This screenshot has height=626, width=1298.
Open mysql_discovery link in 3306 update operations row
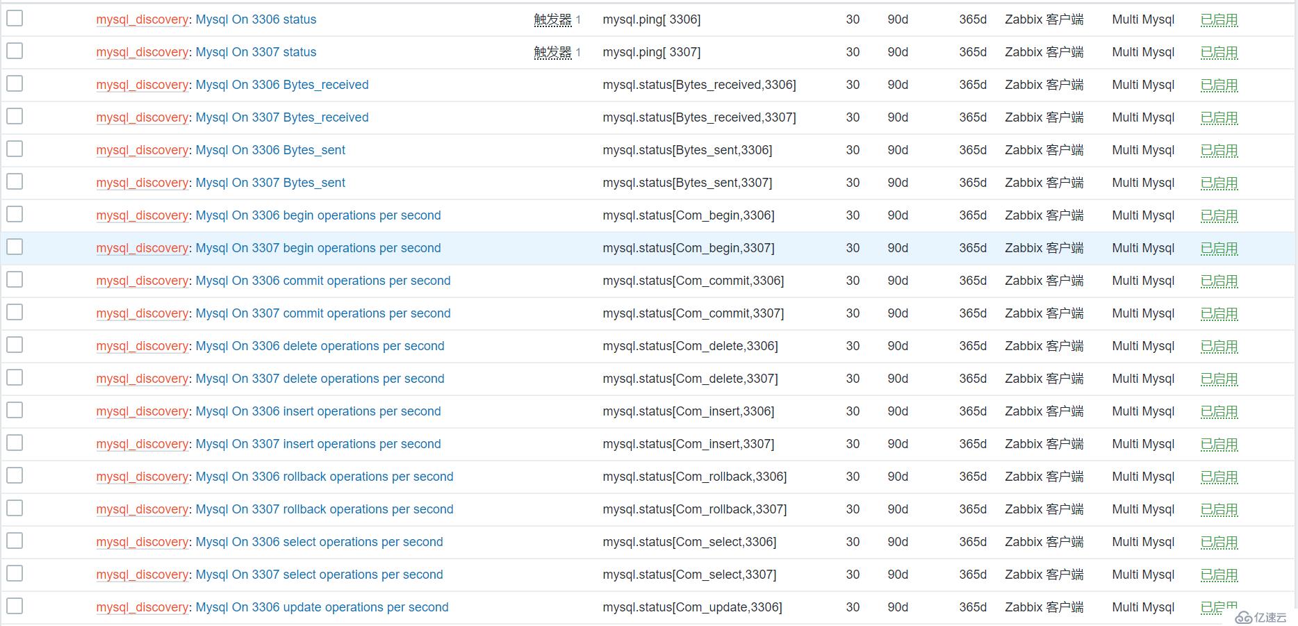click(142, 607)
